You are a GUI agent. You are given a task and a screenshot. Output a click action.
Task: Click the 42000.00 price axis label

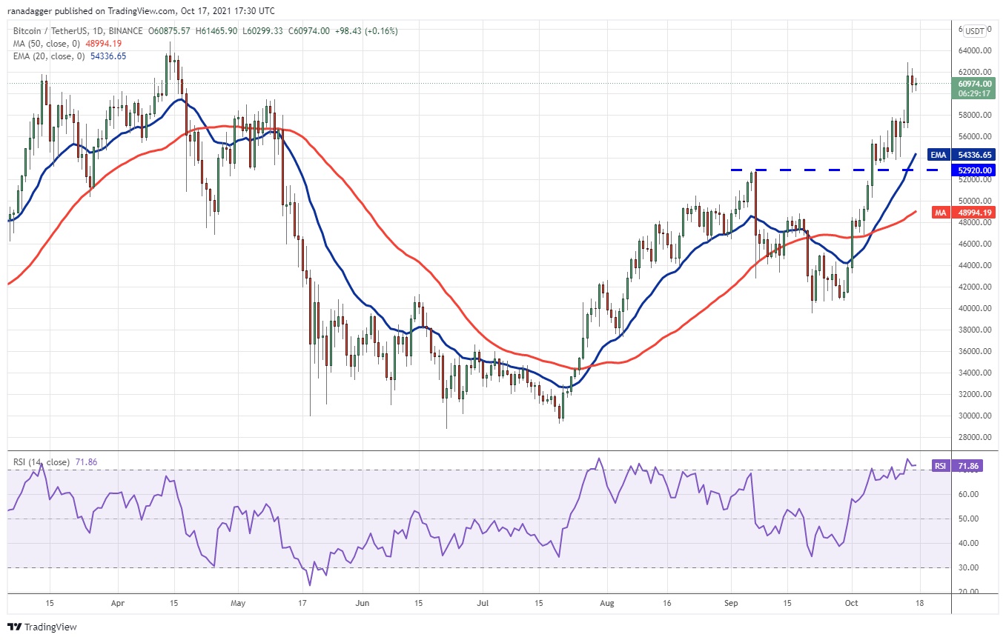coord(974,287)
